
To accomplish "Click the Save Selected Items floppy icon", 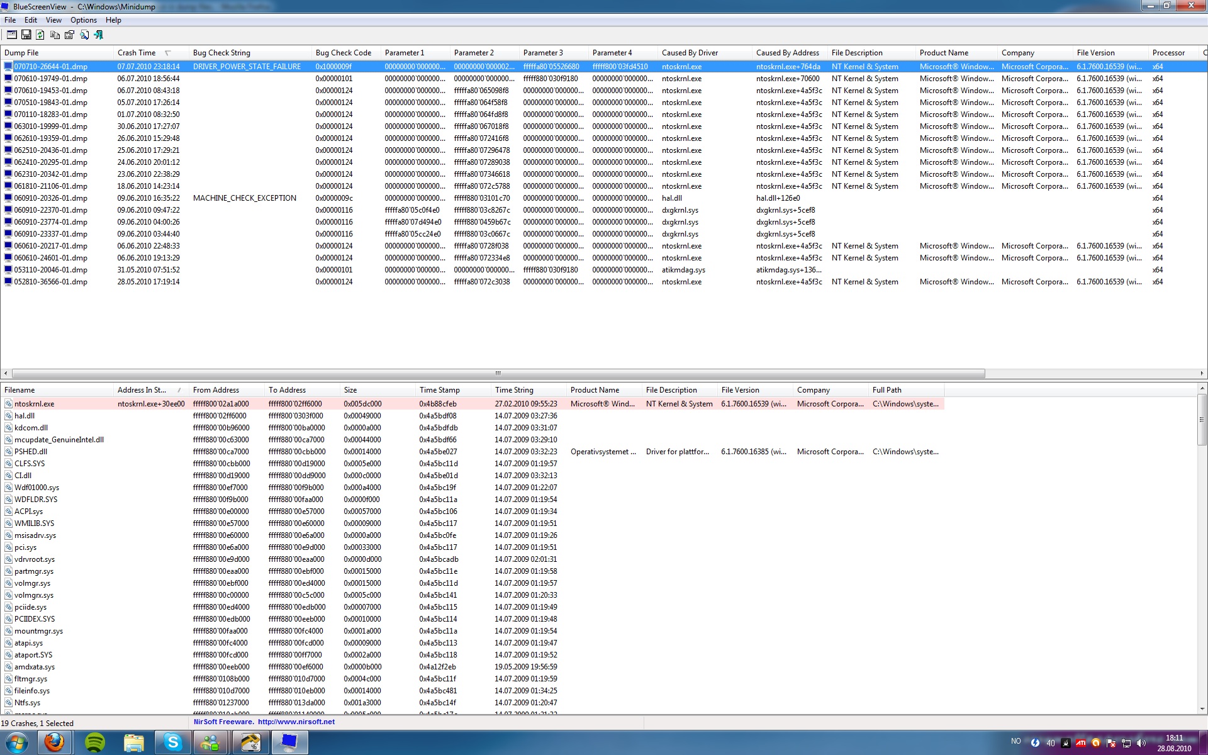I will (x=26, y=35).
